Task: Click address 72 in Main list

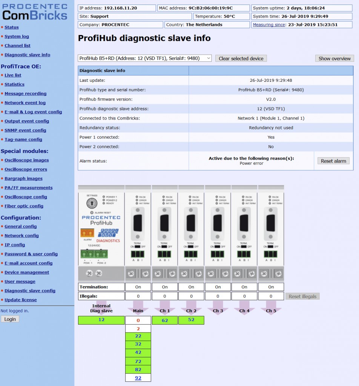Action: click(138, 361)
